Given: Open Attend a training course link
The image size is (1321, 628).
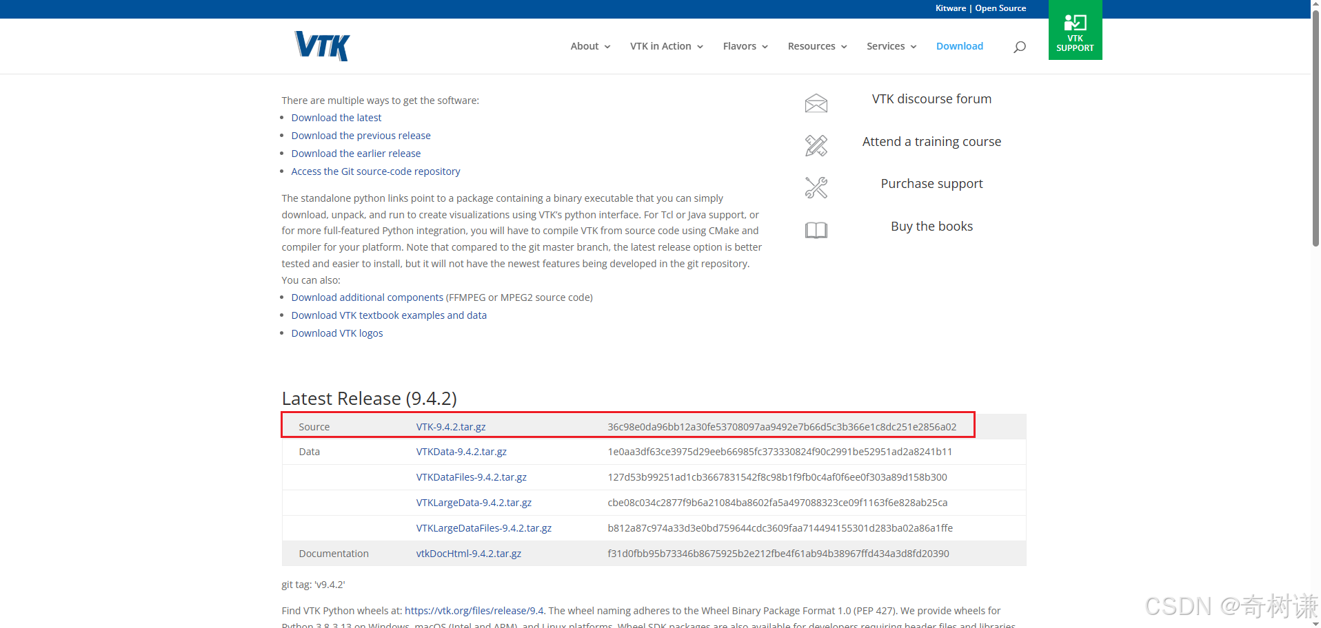Looking at the screenshot, I should (931, 142).
